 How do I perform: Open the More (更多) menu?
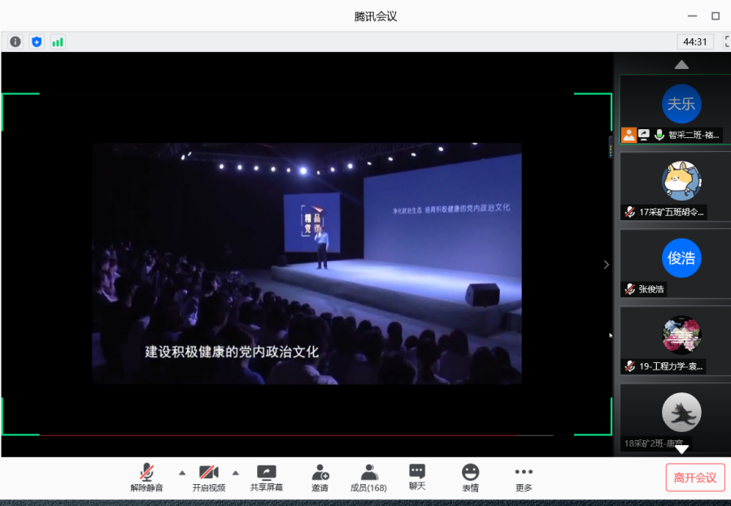point(524,478)
